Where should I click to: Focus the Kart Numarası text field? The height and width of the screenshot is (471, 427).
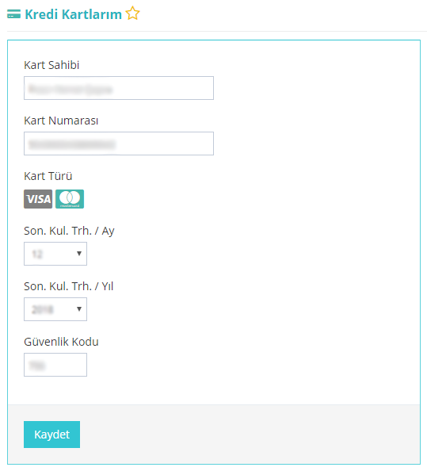pos(119,144)
